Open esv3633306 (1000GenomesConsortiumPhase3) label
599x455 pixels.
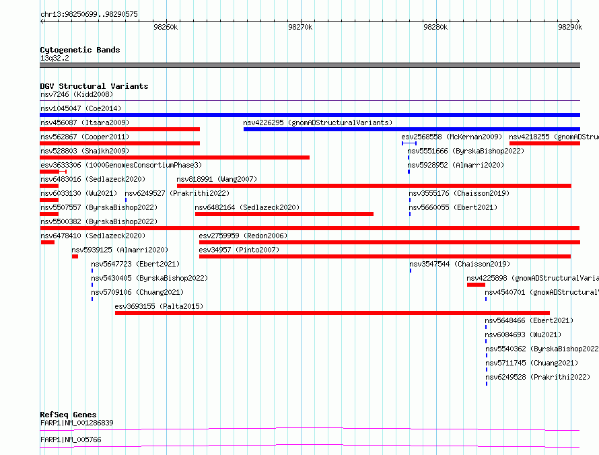pos(121,165)
